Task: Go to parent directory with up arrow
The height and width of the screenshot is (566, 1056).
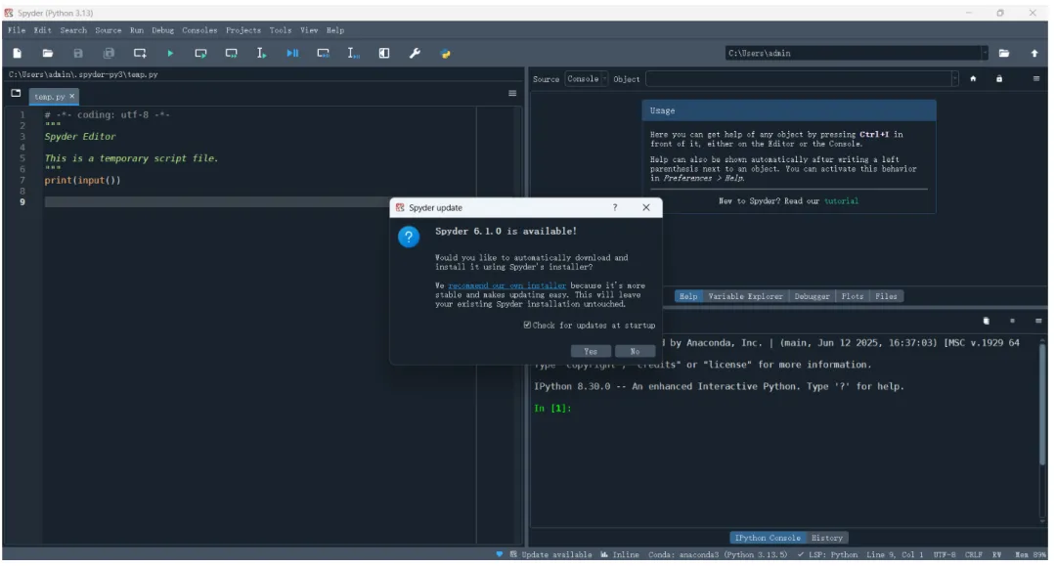Action: (x=1034, y=54)
